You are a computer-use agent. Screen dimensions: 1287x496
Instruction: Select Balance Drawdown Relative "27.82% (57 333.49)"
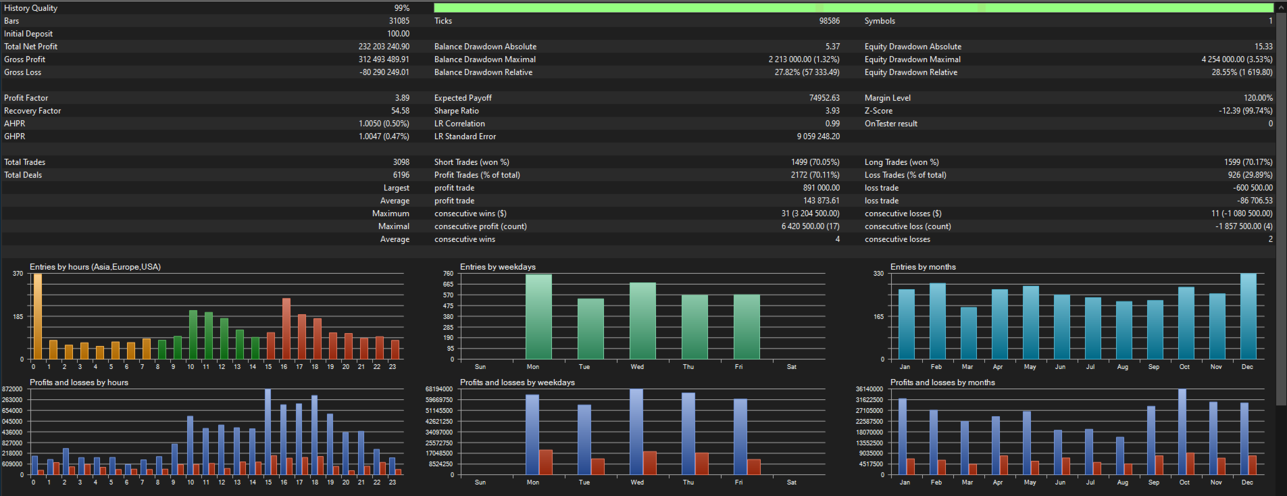[x=807, y=72]
